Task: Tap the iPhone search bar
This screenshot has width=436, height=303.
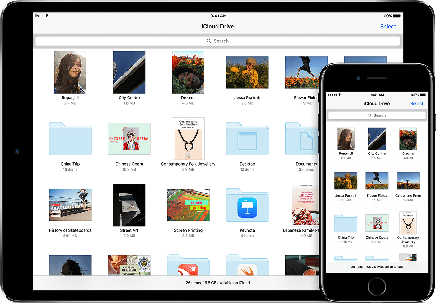Action: point(377,115)
